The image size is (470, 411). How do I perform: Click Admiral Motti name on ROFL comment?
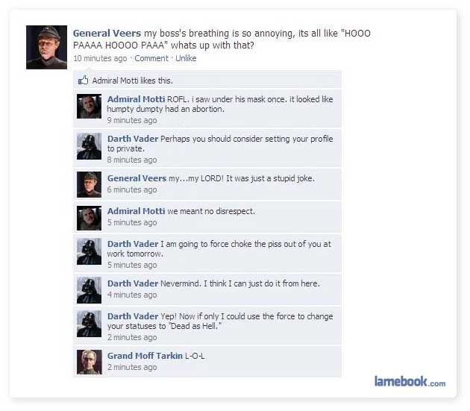click(136, 99)
